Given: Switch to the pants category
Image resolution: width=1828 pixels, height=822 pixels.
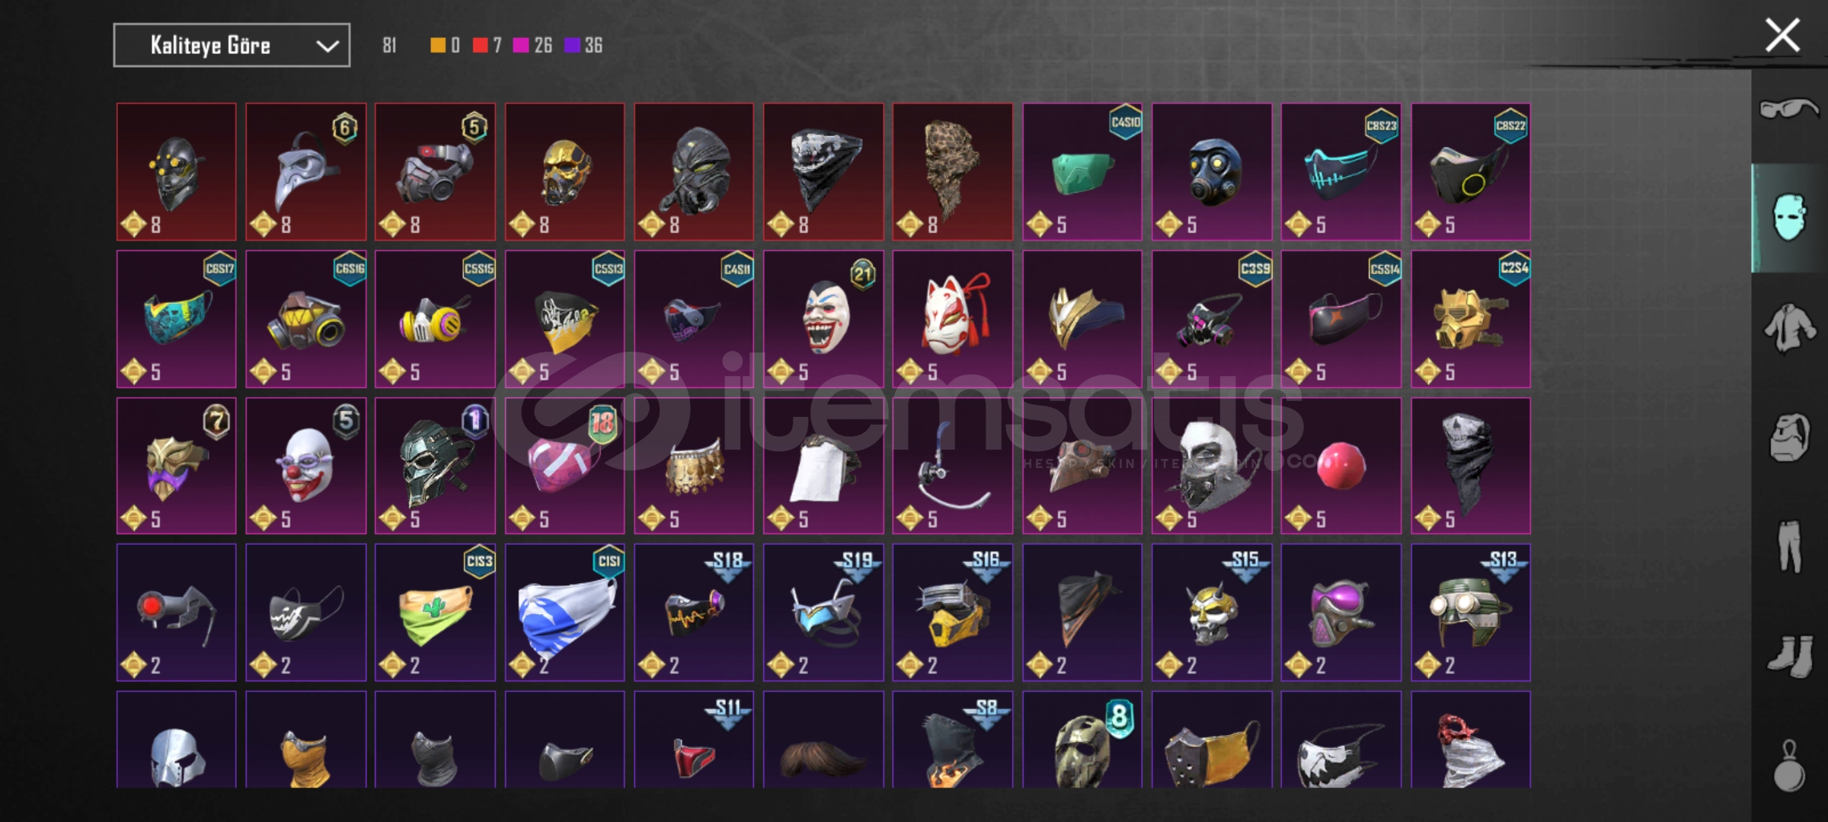Looking at the screenshot, I should click(x=1789, y=546).
